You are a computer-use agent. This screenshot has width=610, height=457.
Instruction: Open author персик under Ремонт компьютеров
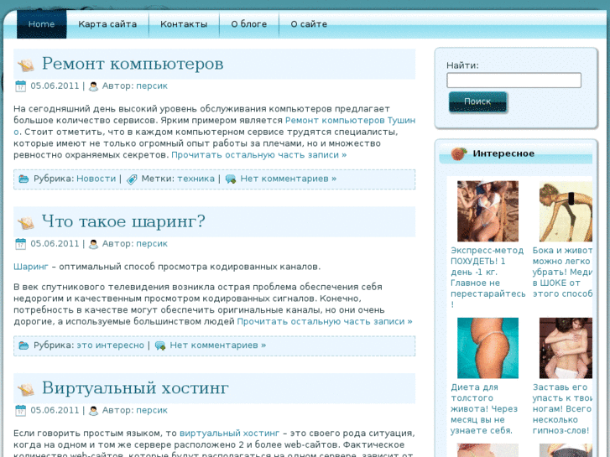click(x=152, y=86)
